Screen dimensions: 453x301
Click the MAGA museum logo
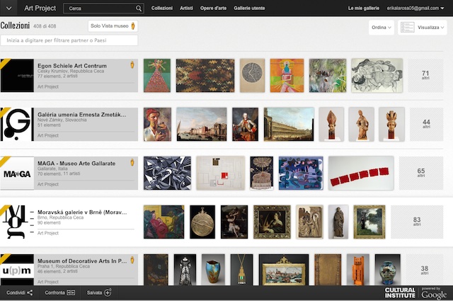[17, 174]
